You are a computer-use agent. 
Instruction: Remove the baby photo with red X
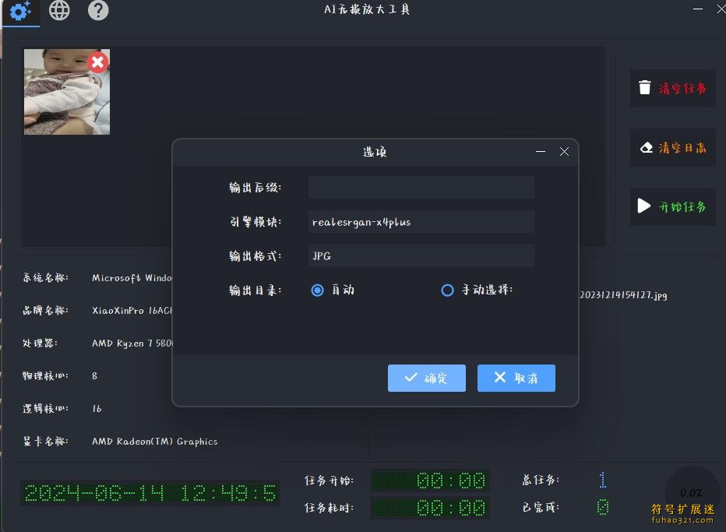(97, 62)
